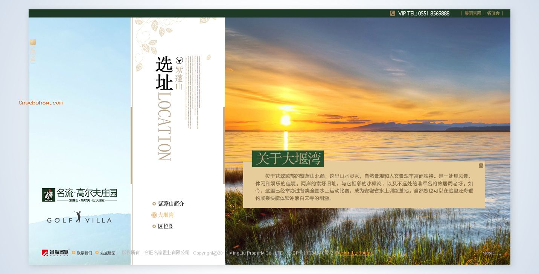Click the VIP TEL: 0551 8569888 text
Viewport: 539px width, 274px height.
(424, 13)
